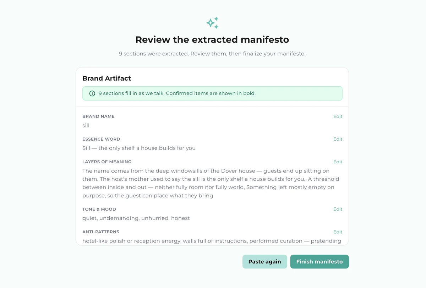Edit the Anti-Patterns section
This screenshot has width=426, height=288.
pyautogui.click(x=338, y=232)
